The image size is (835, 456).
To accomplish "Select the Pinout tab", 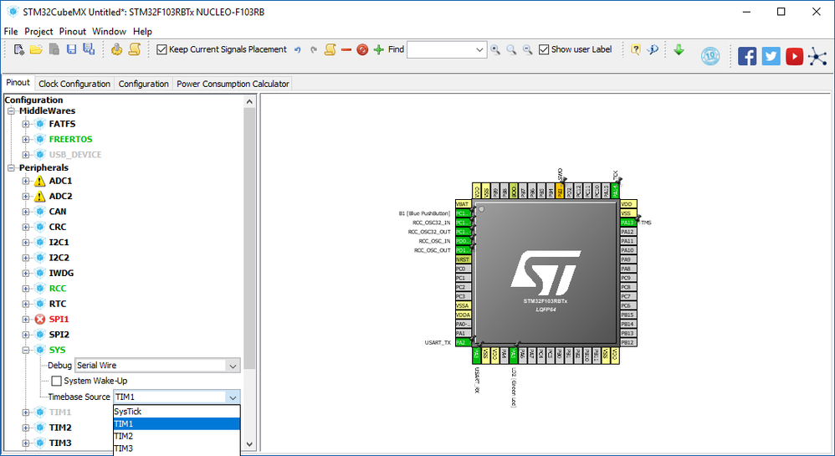I will click(x=18, y=83).
